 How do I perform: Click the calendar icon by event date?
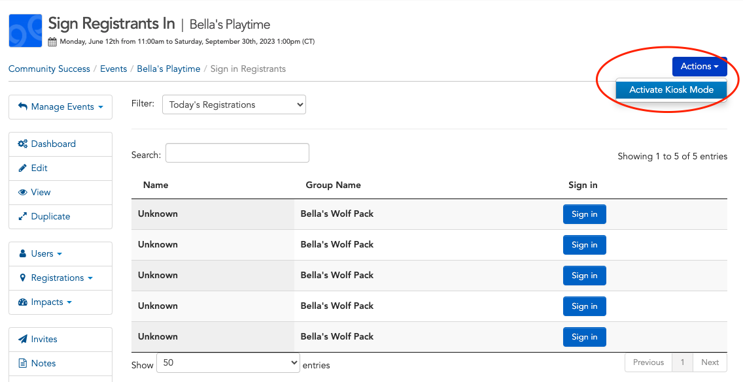point(52,42)
